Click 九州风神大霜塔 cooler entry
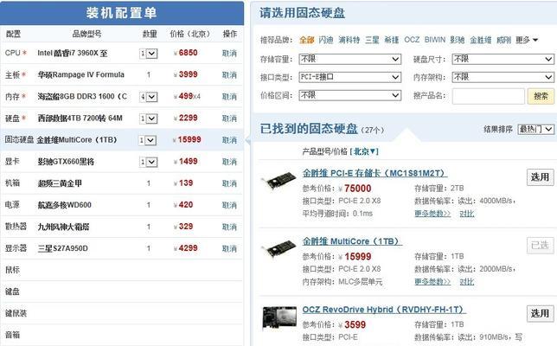The height and width of the screenshot is (346, 557). click(x=63, y=227)
